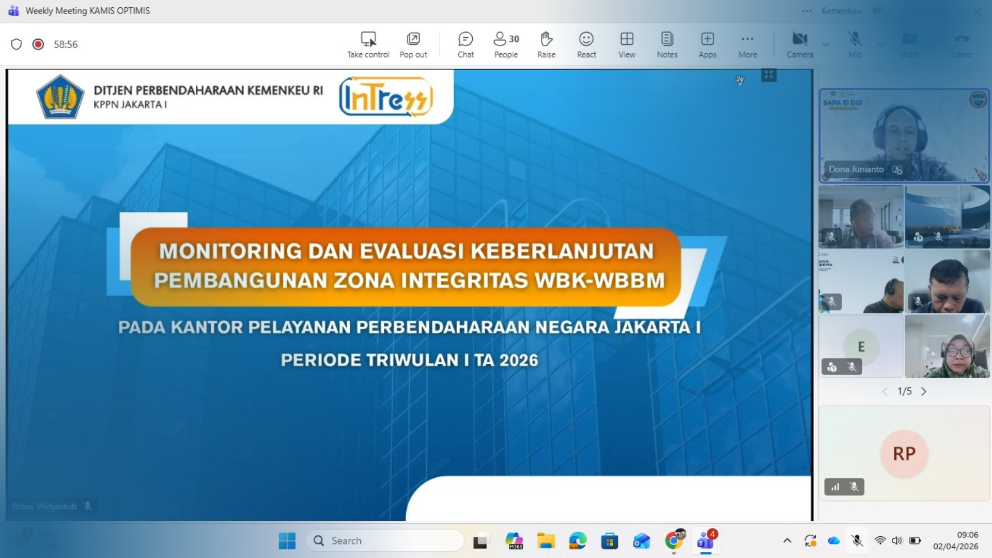Show hidden system tray icons
This screenshot has height=558, width=992.
coord(787,540)
